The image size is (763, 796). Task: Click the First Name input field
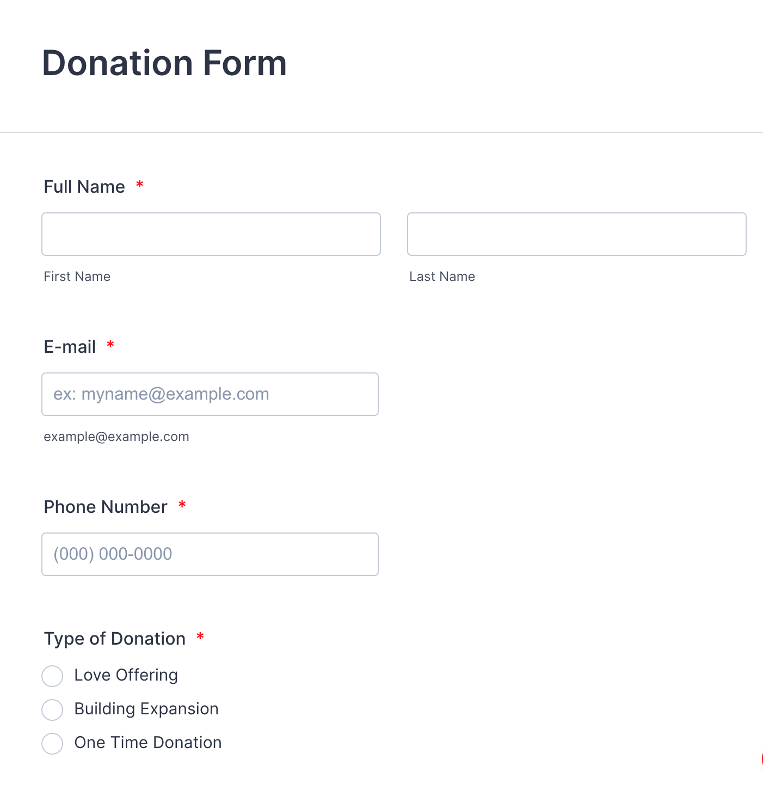pos(211,234)
